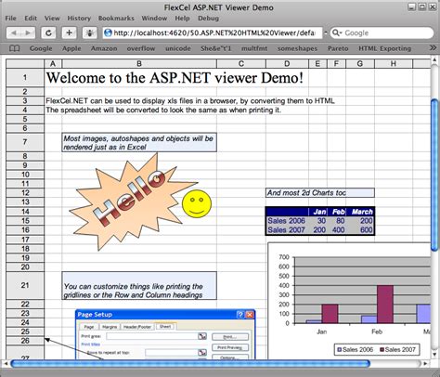Image resolution: width=440 pixels, height=377 pixels.
Task: Click column D header
Action: (287, 64)
